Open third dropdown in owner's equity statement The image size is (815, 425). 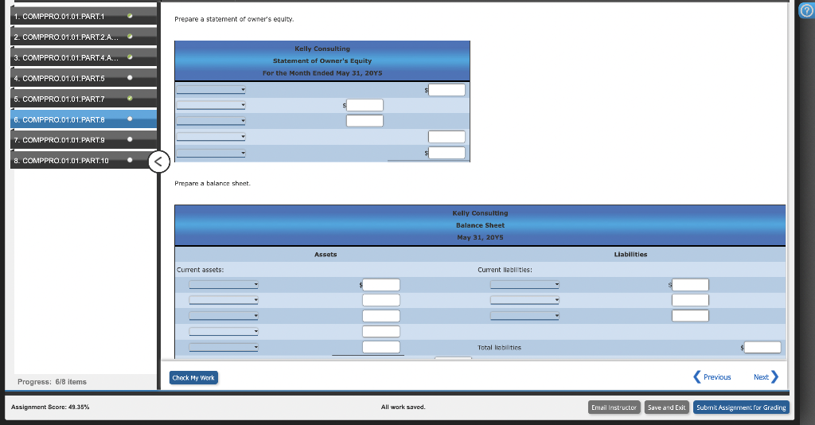coord(211,121)
